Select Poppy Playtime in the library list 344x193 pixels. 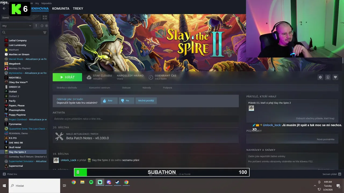click(x=17, y=115)
